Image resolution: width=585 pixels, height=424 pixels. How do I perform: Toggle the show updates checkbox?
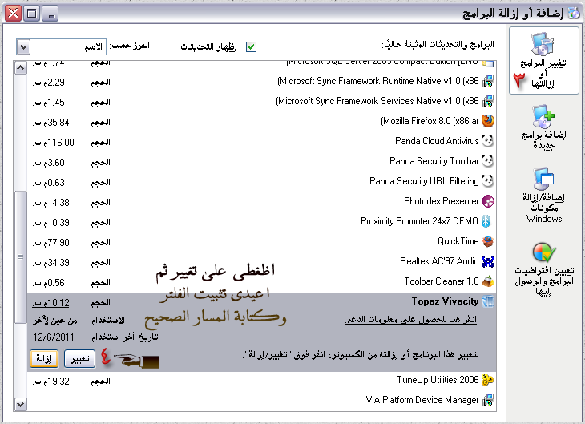[x=251, y=46]
